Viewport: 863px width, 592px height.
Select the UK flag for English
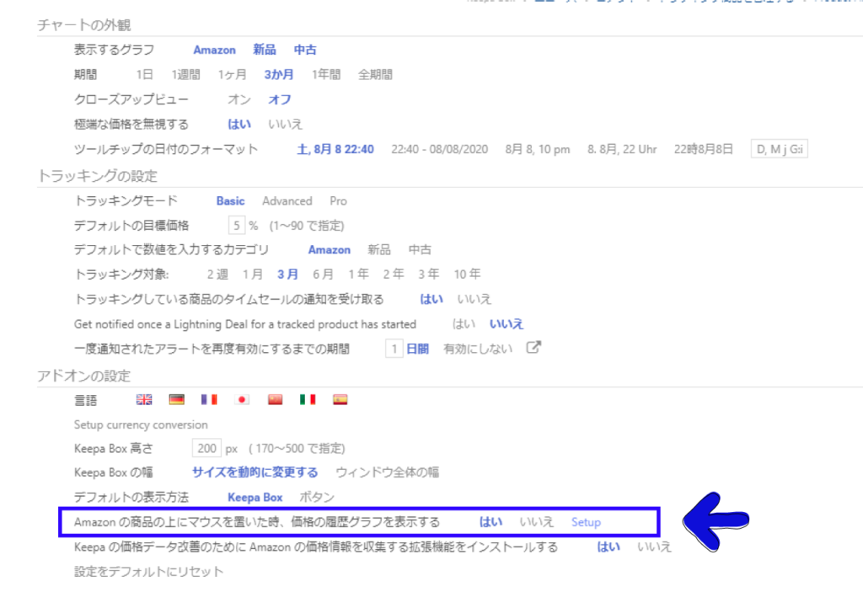pyautogui.click(x=143, y=400)
